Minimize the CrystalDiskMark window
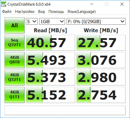This screenshot has height=118, width=130. pos(92,4)
